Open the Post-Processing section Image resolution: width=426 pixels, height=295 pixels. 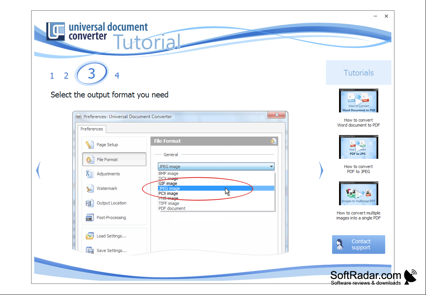tap(114, 218)
